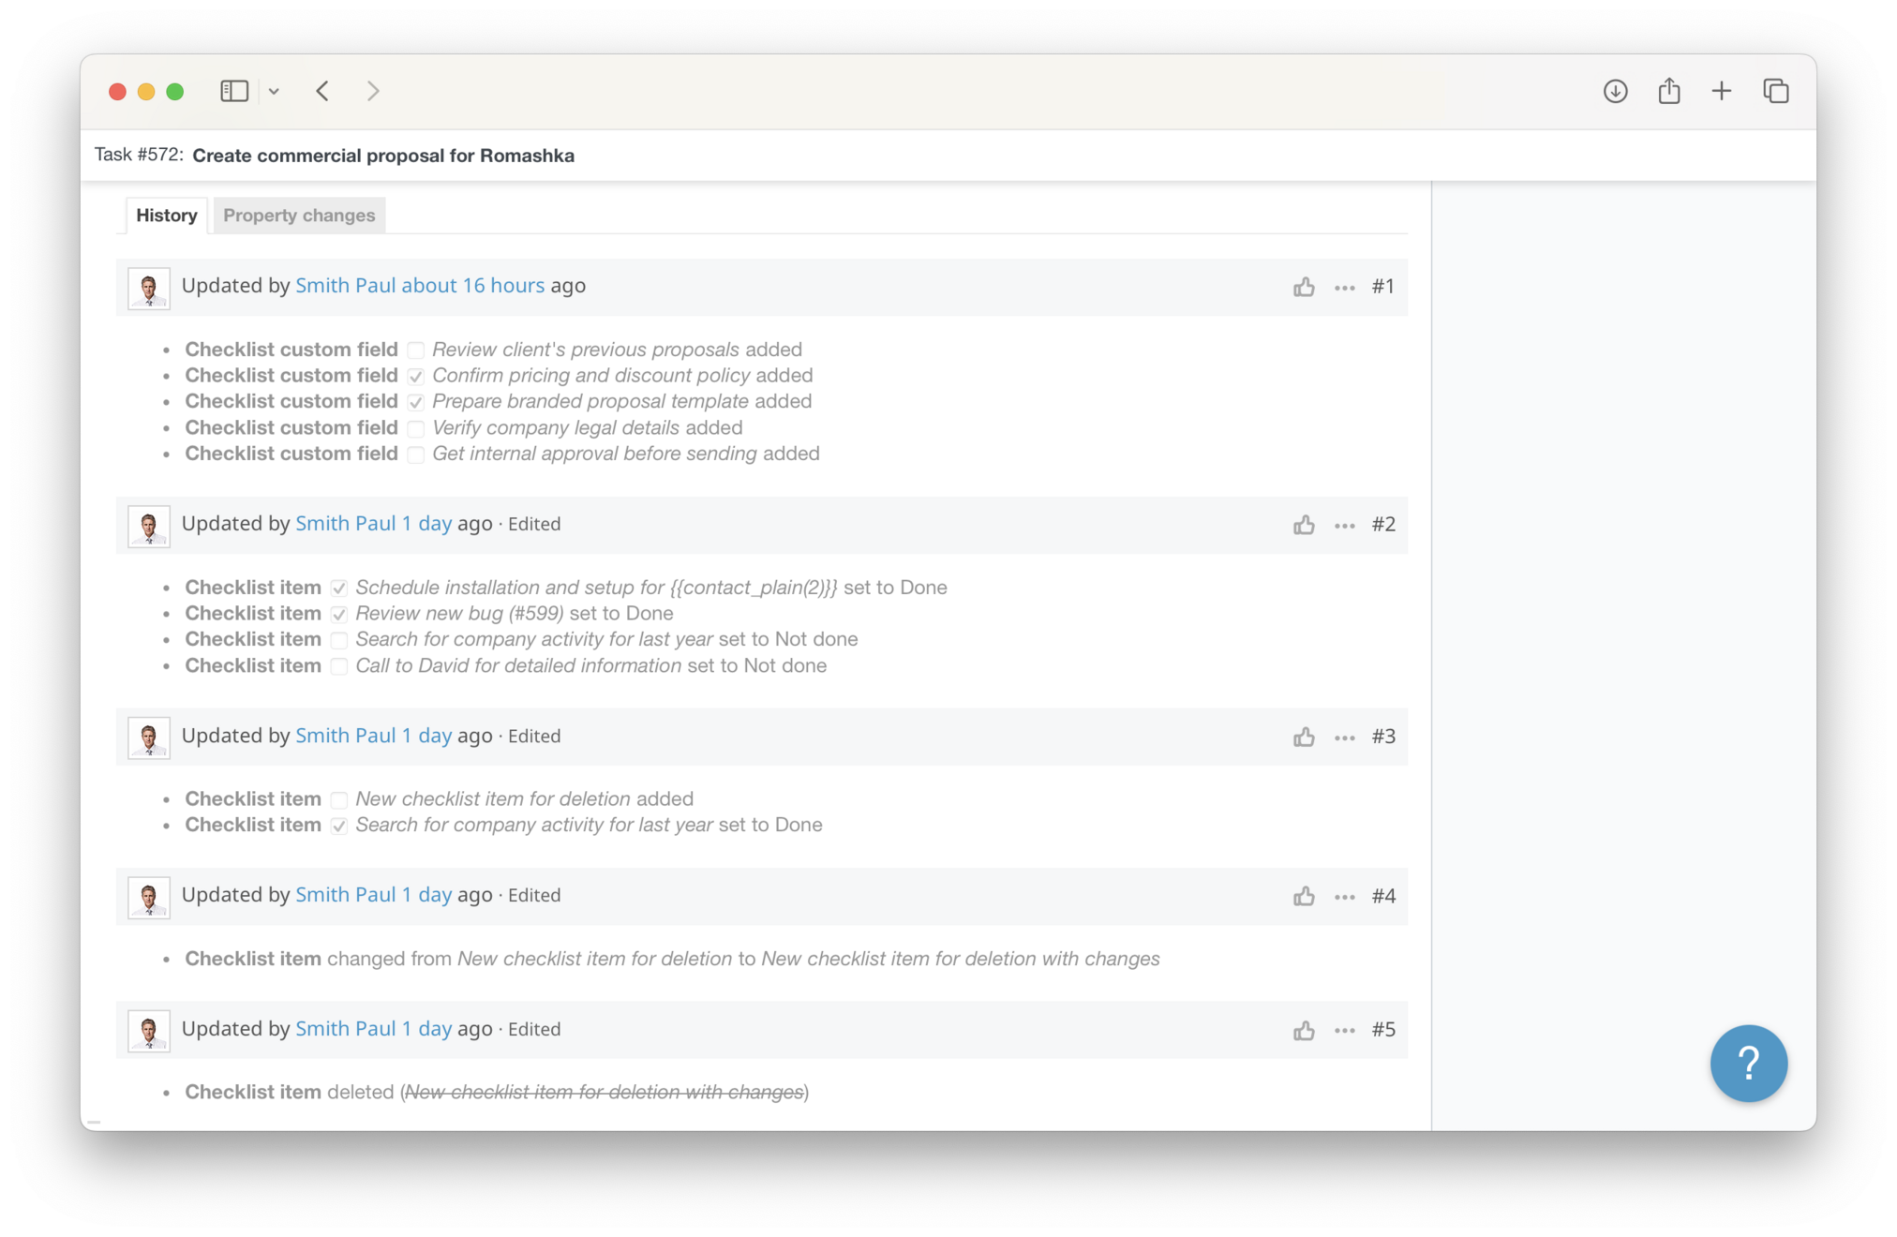The width and height of the screenshot is (1897, 1237).
Task: Uncheck 'Confirm pricing and discount policy' checkbox
Action: click(415, 377)
